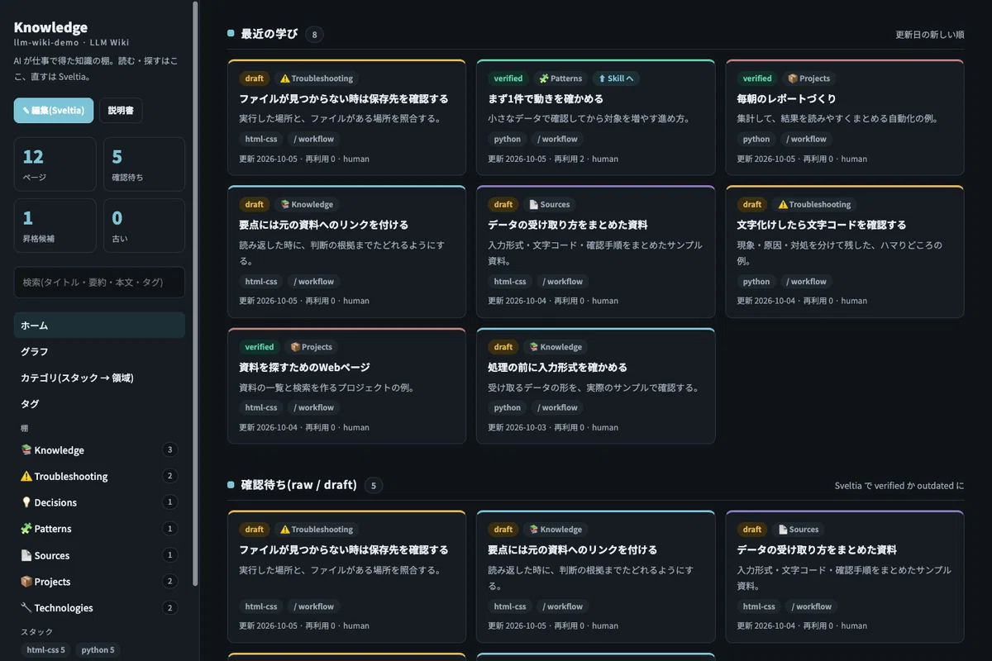Open the 5 確認待ち stat card
The image size is (992, 661).
pos(144,164)
